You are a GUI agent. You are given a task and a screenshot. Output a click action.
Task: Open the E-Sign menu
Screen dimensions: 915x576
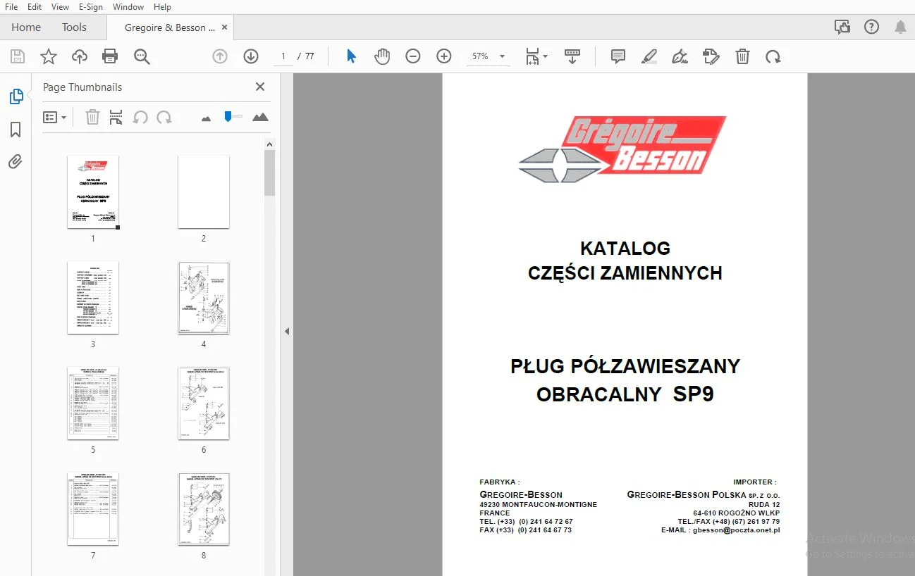coord(90,7)
